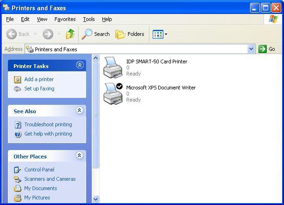
Task: Click the Add a printer link
Action: (x=39, y=79)
